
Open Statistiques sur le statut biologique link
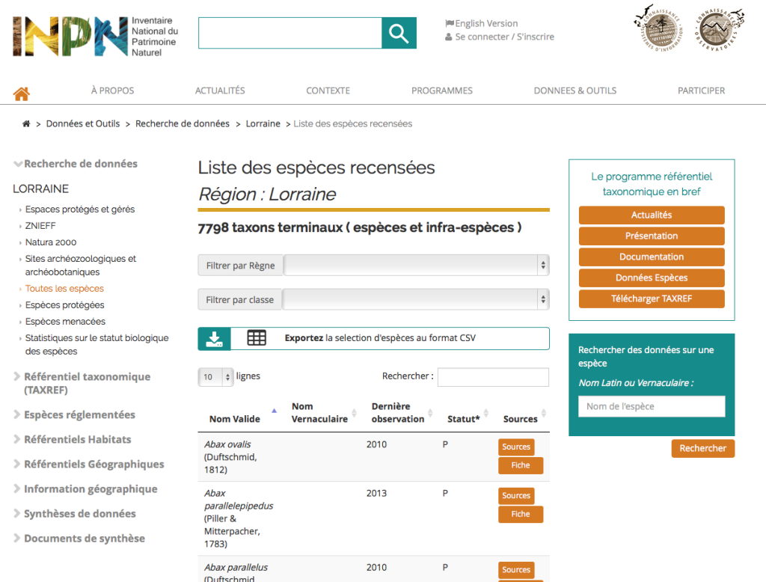96,345
